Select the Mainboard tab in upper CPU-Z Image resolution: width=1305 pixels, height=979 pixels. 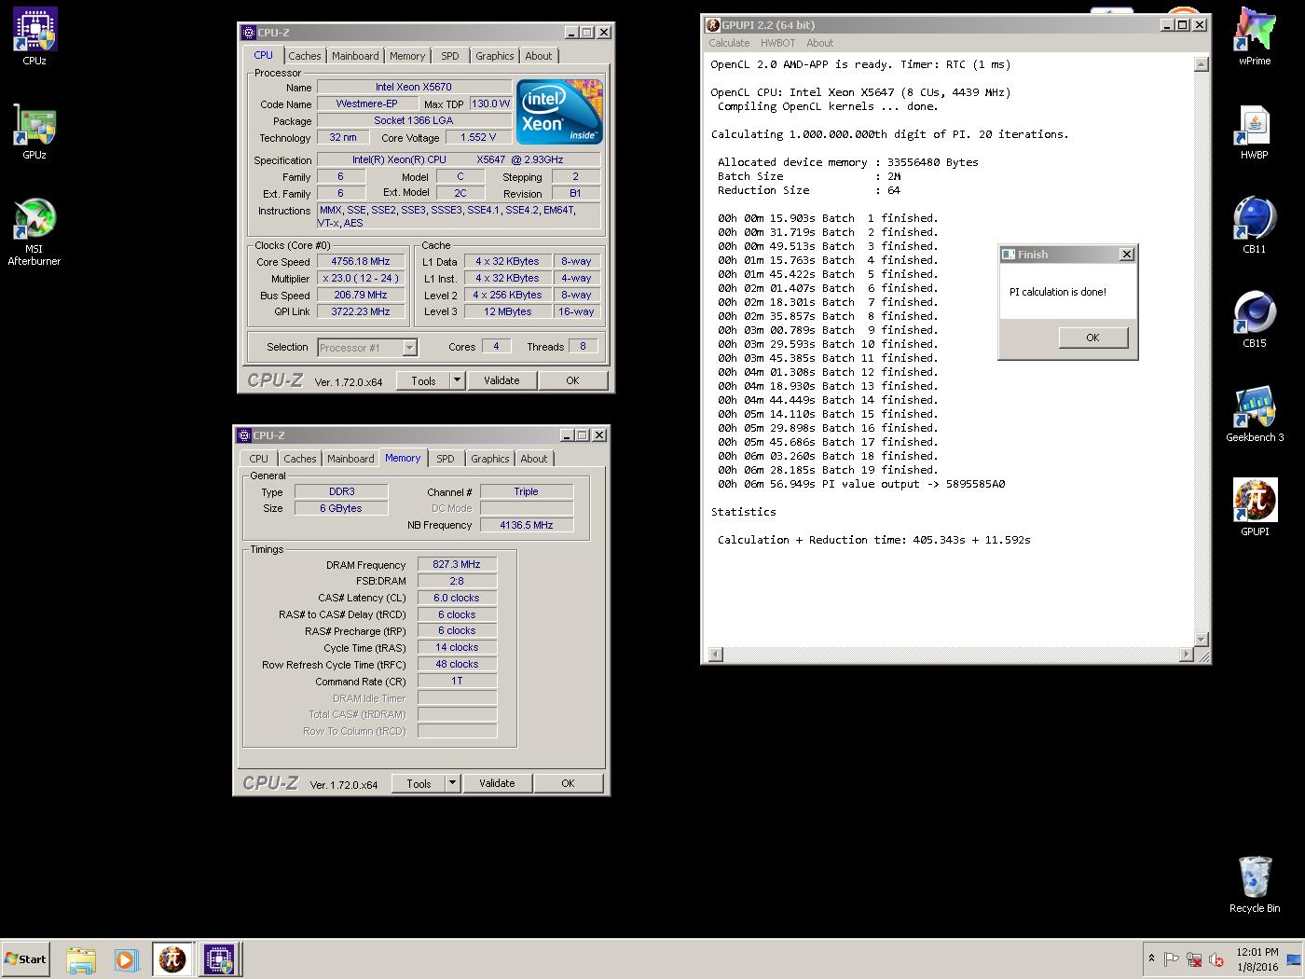(355, 56)
